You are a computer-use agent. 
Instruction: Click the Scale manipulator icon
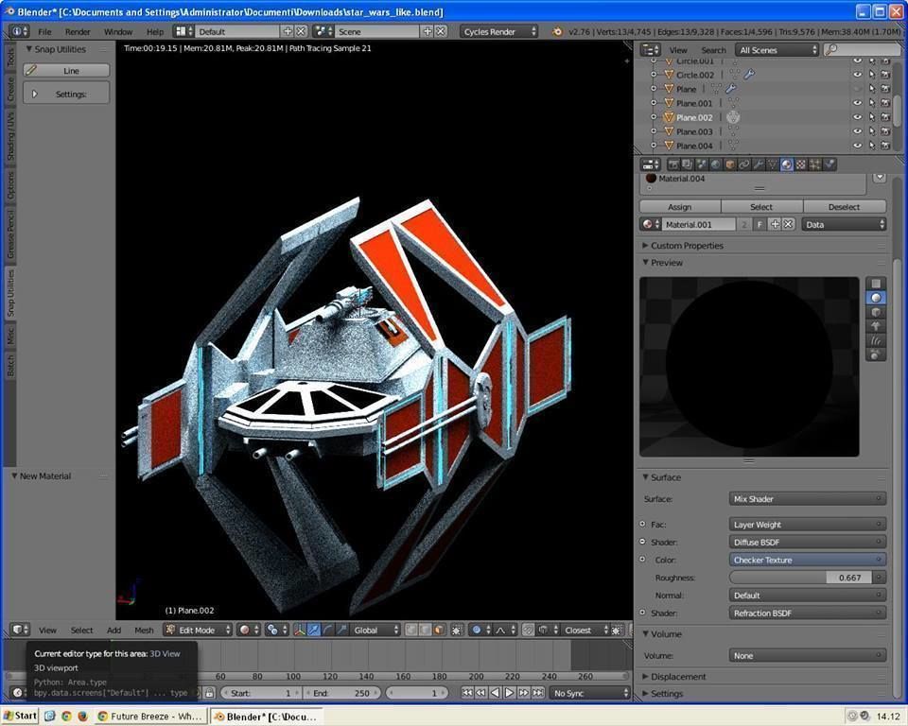[341, 630]
